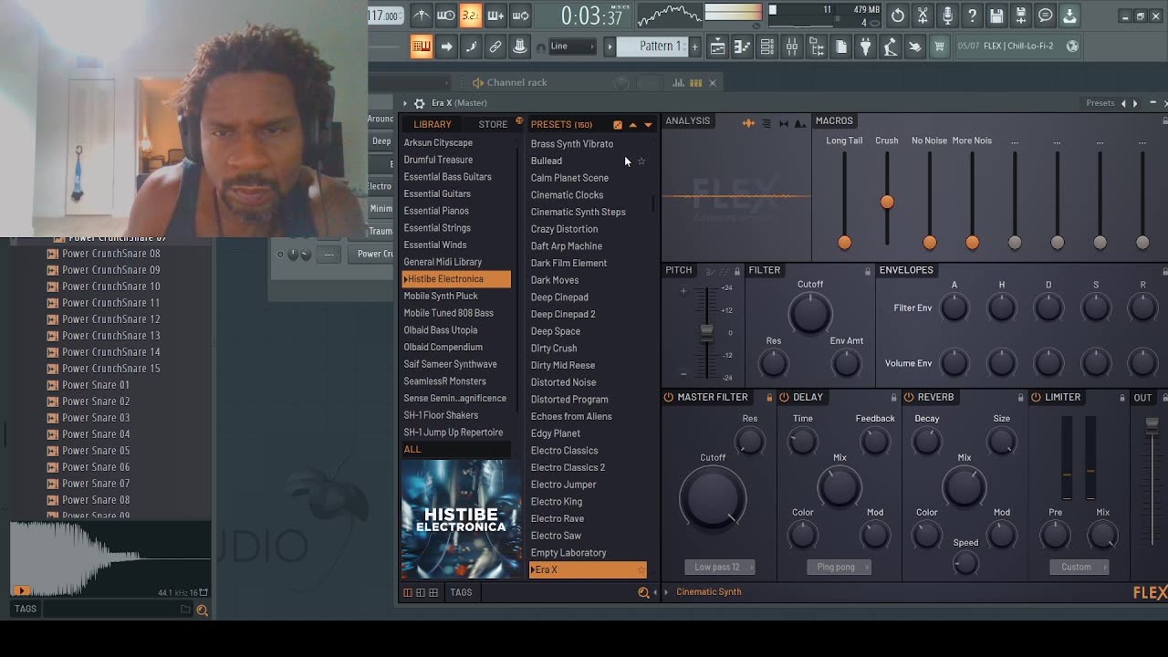Click the stamp tool icon

click(519, 47)
